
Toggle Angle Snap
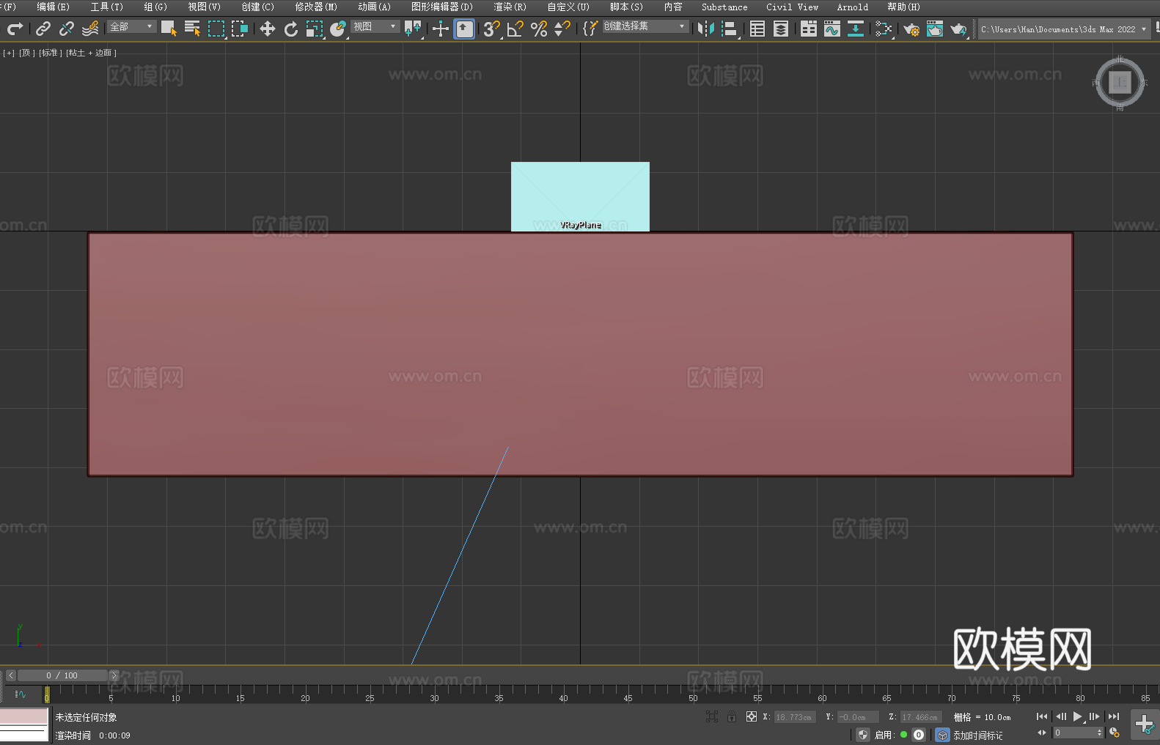[515, 29]
